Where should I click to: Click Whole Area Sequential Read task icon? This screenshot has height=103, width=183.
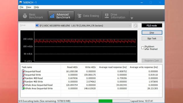point(23,85)
